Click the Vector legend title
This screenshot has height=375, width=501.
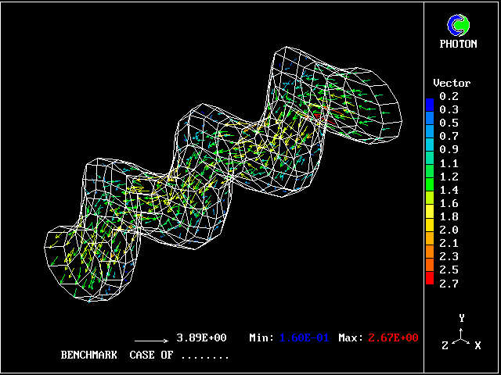pyautogui.click(x=452, y=83)
